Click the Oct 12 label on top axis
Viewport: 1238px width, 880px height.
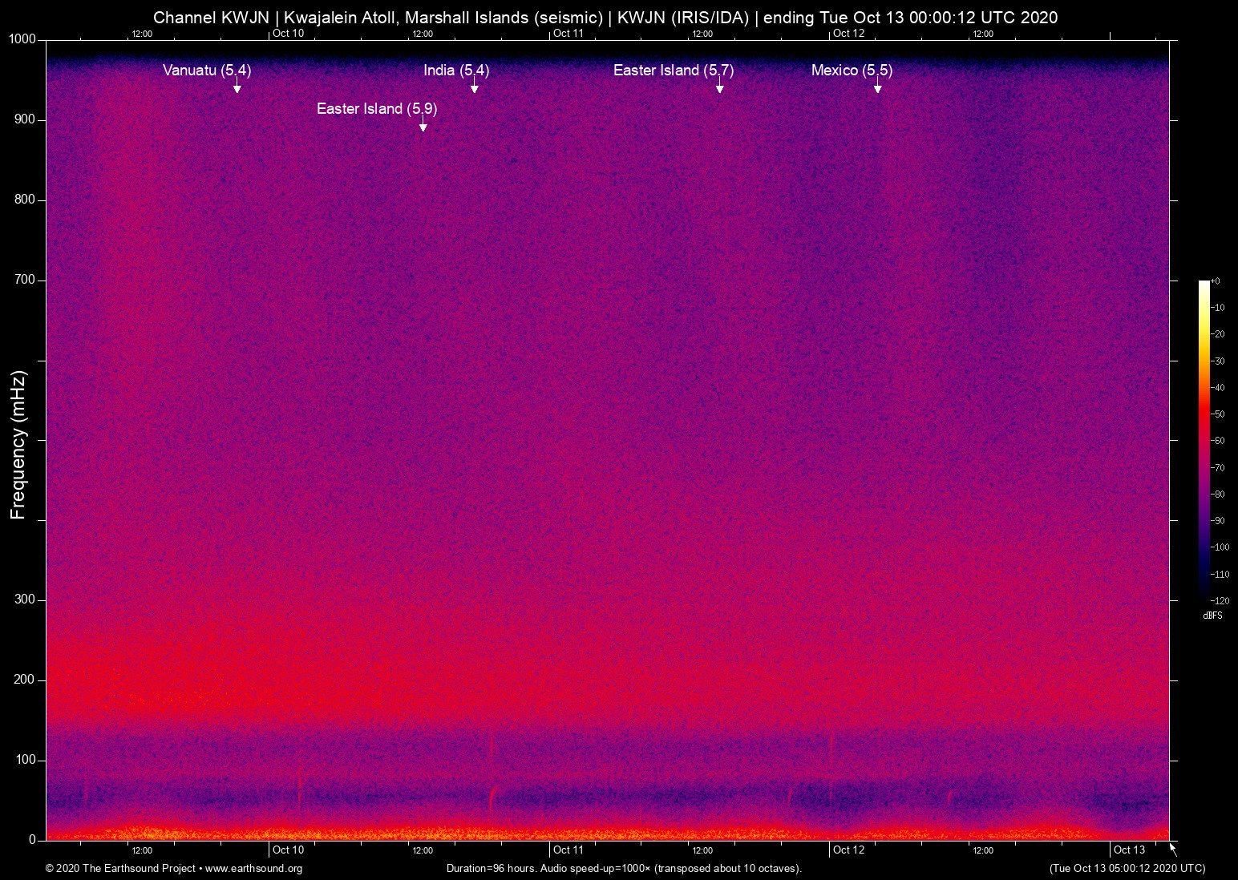849,34
